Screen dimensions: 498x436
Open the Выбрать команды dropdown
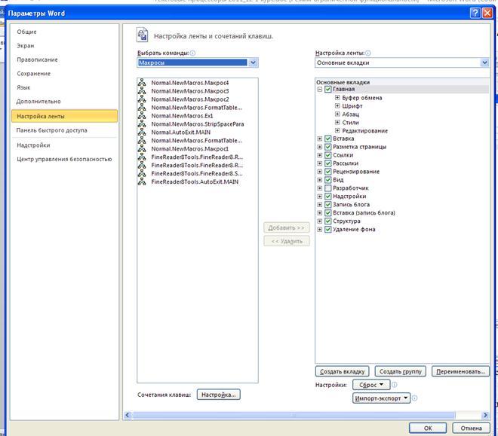[253, 63]
